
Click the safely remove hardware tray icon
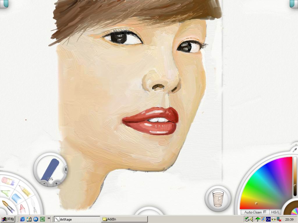coord(247,219)
